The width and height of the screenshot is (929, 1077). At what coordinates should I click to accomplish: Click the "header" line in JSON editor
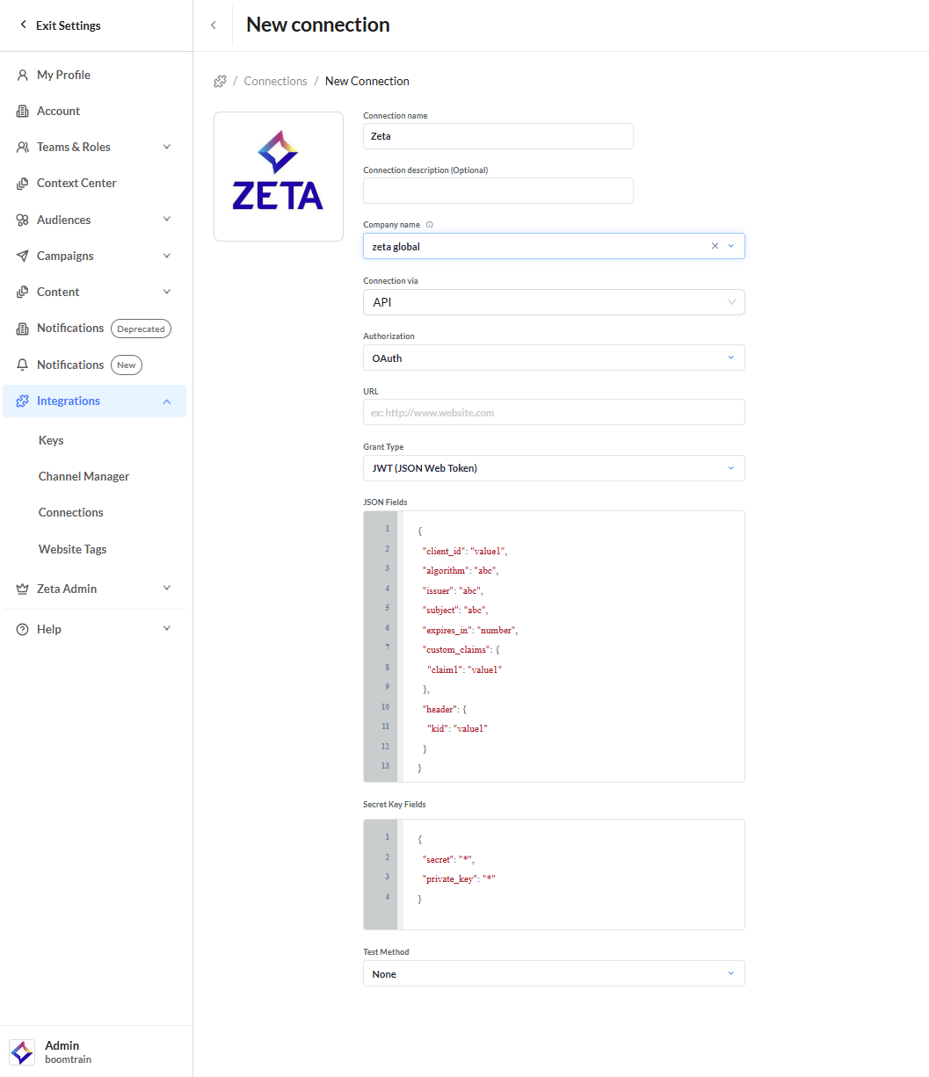[x=445, y=709]
